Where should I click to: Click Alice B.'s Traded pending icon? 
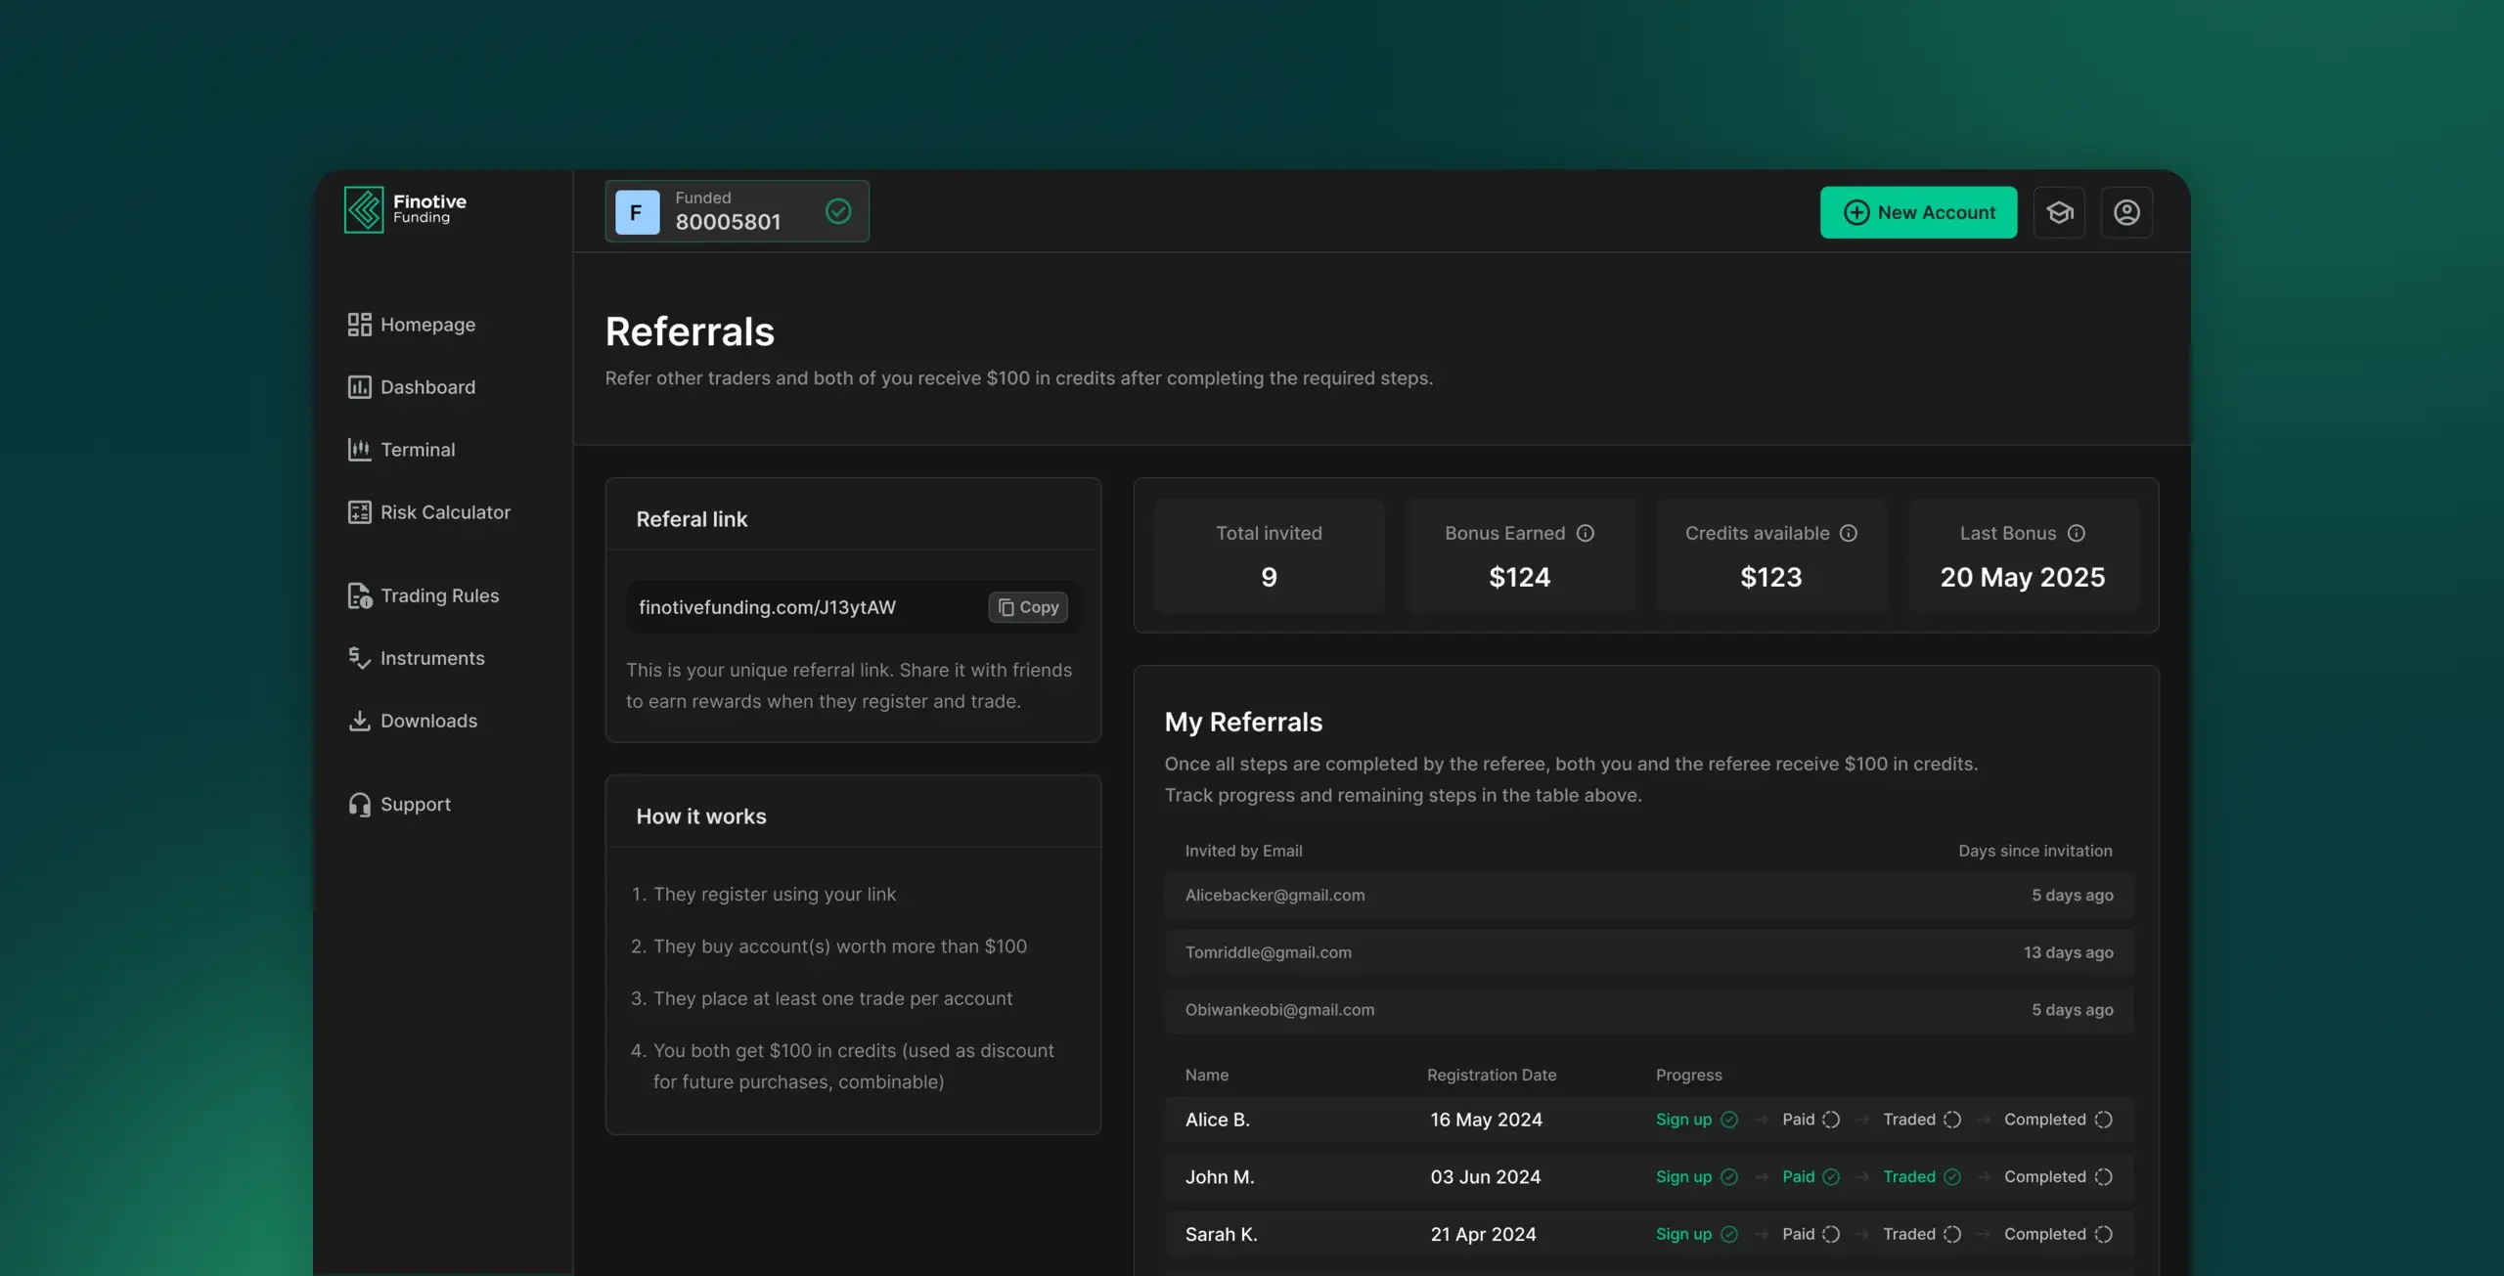point(1952,1120)
